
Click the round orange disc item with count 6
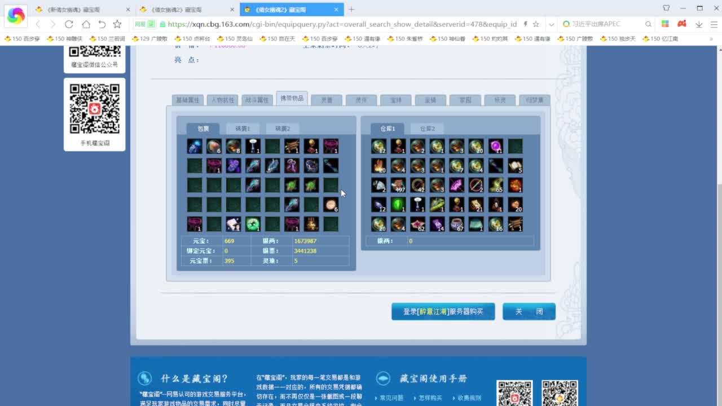pos(331,205)
